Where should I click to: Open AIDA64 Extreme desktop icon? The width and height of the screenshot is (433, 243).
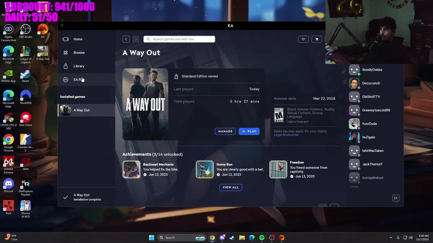tap(8, 165)
